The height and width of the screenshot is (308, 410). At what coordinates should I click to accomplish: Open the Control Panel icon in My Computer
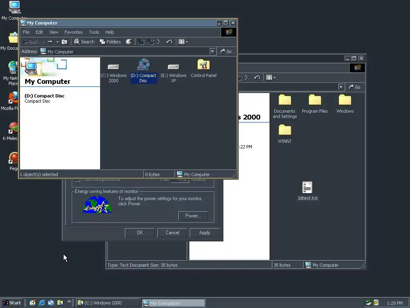coord(203,69)
